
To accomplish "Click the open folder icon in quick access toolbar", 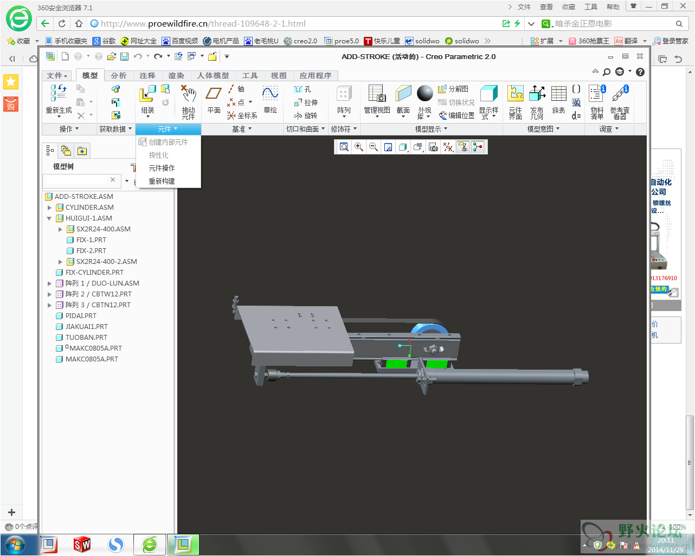I will tap(112, 56).
